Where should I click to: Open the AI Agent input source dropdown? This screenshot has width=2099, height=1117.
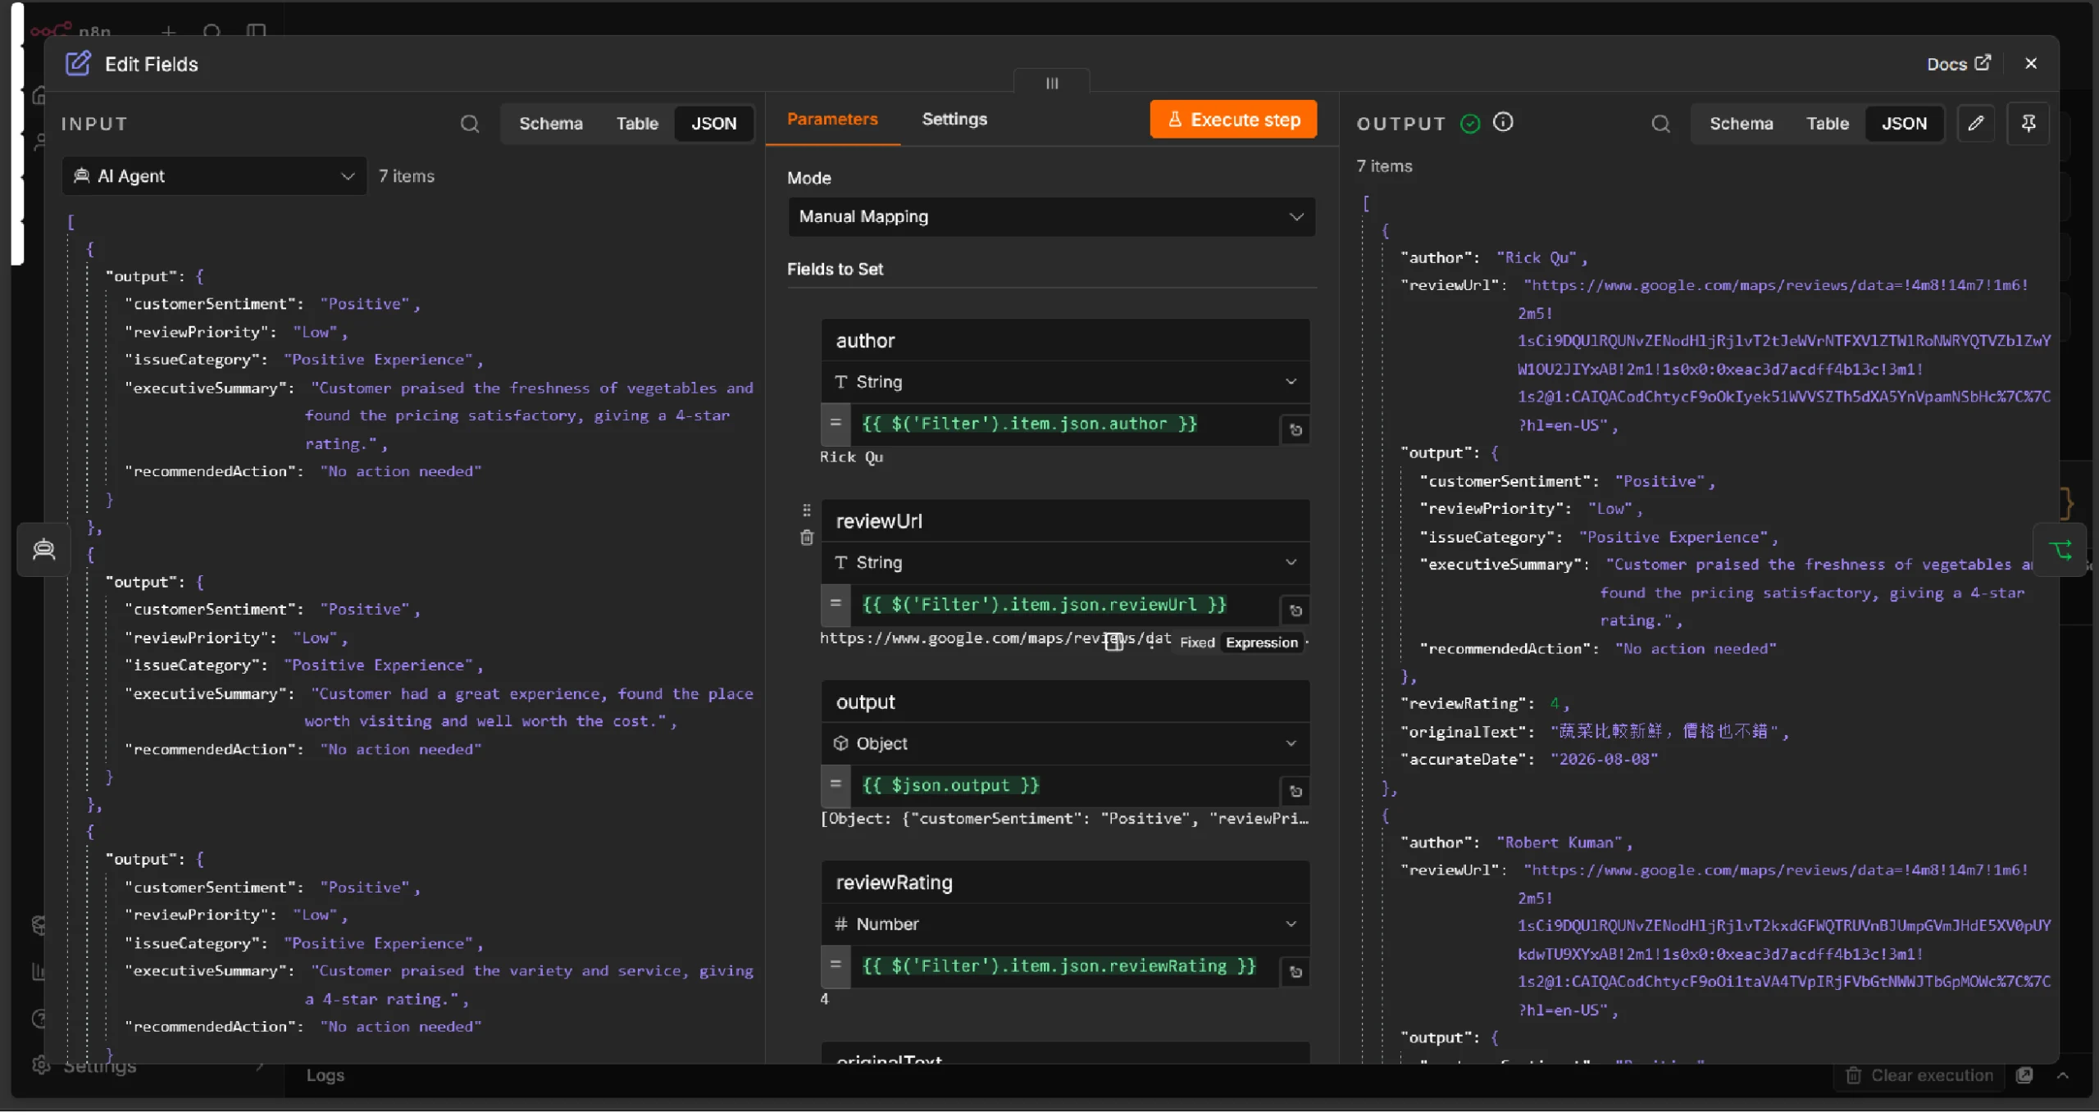point(214,176)
